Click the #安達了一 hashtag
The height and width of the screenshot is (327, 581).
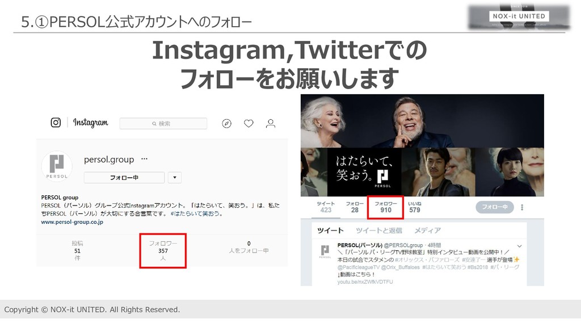point(474,259)
